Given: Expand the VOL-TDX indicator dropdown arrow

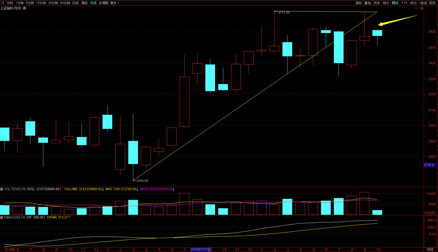Looking at the screenshot, I should (2, 189).
